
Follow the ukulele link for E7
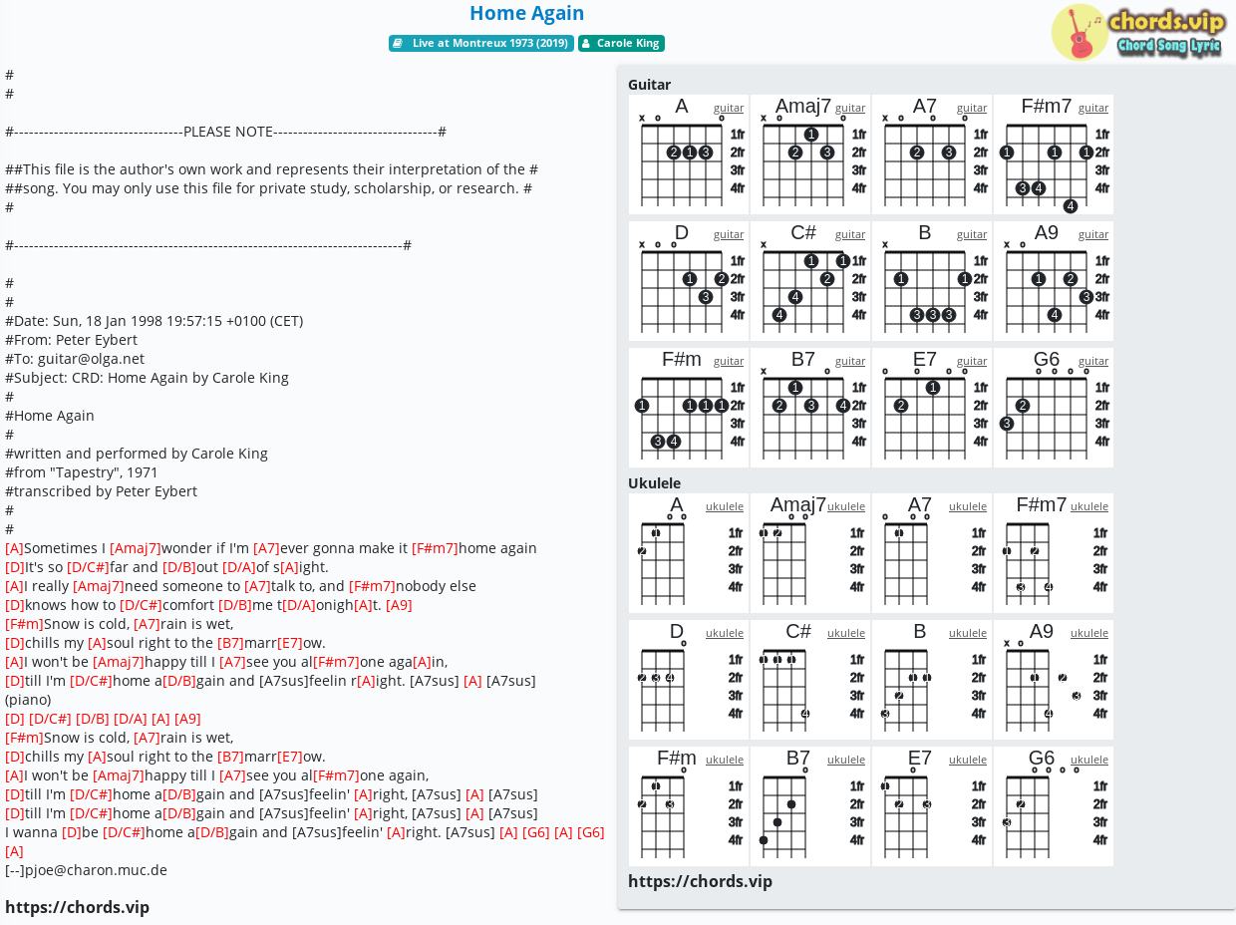click(x=968, y=760)
